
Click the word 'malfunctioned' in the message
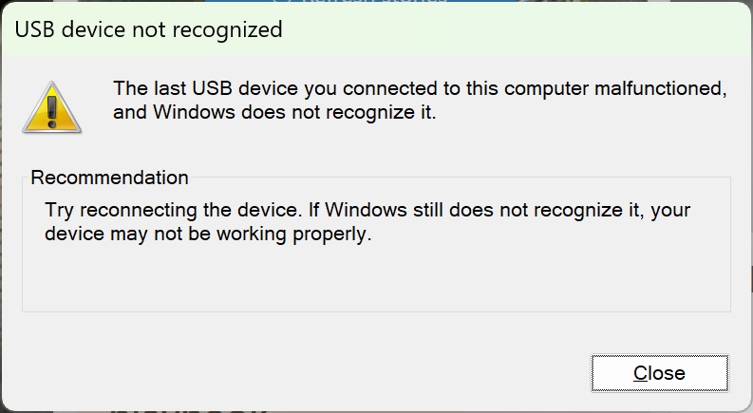(660, 88)
